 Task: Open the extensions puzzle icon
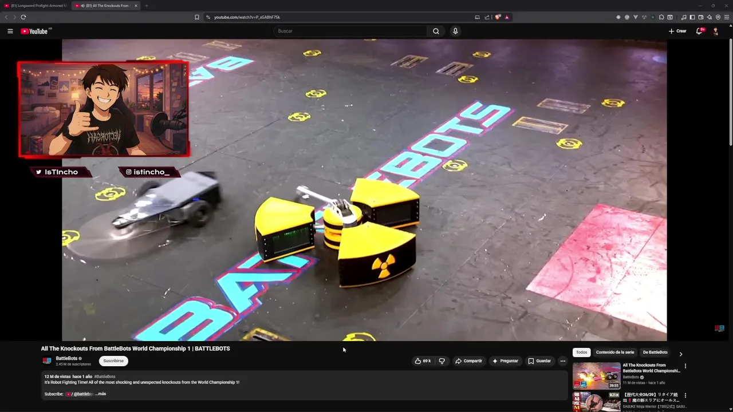661,17
